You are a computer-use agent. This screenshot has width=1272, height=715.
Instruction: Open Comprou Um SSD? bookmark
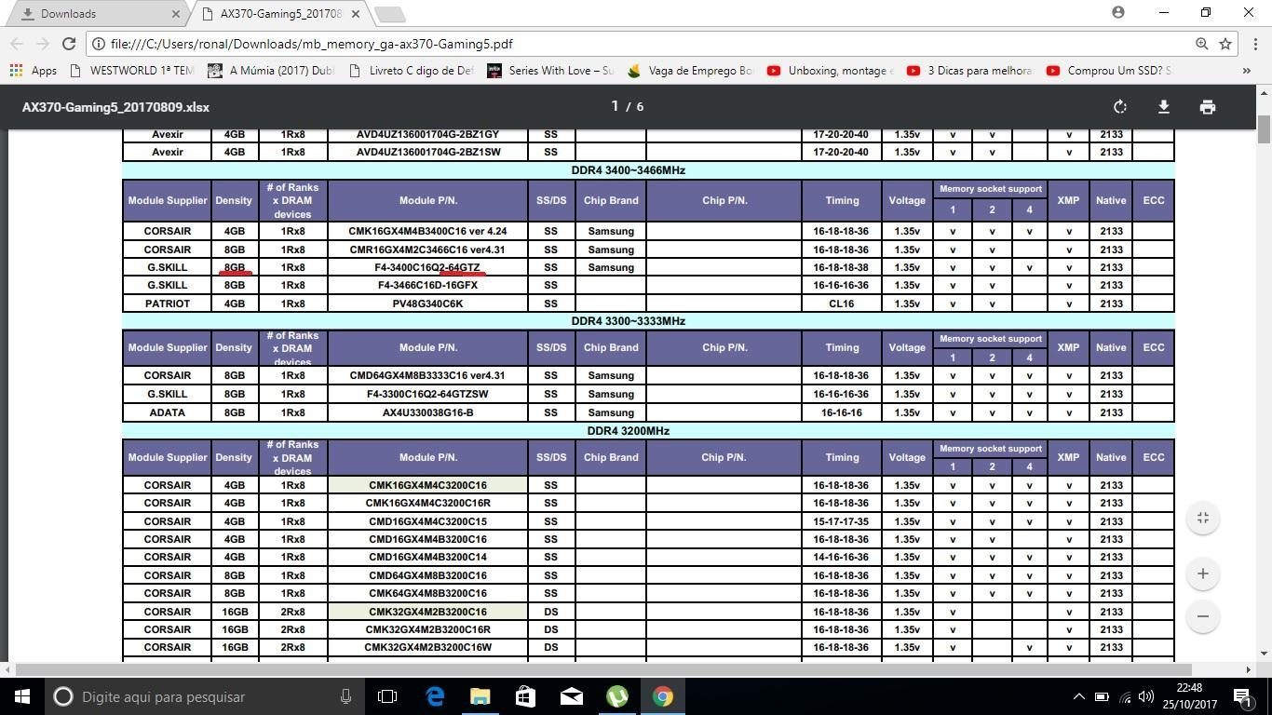[x=1109, y=70]
